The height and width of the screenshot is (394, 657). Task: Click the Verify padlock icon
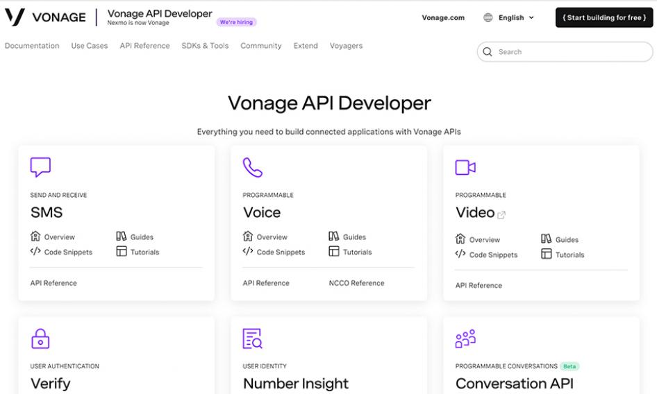(x=40, y=339)
